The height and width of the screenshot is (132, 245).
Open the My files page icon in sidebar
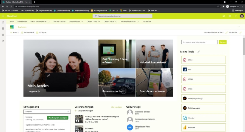(3, 41)
